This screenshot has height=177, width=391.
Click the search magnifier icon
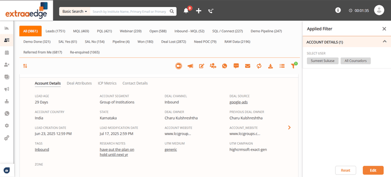172,11
